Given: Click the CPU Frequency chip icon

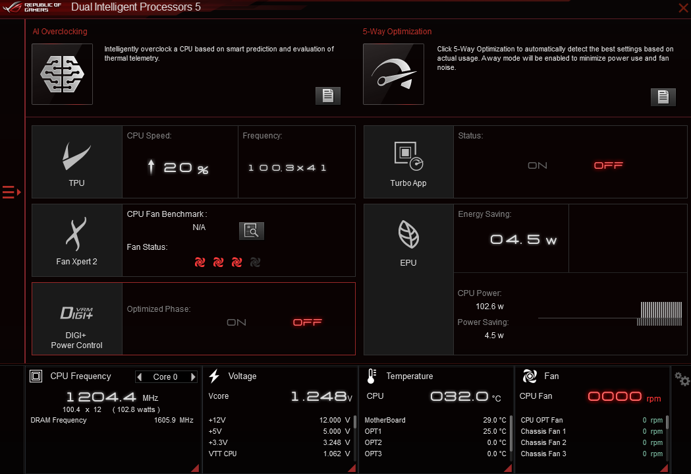Looking at the screenshot, I should click(x=36, y=376).
